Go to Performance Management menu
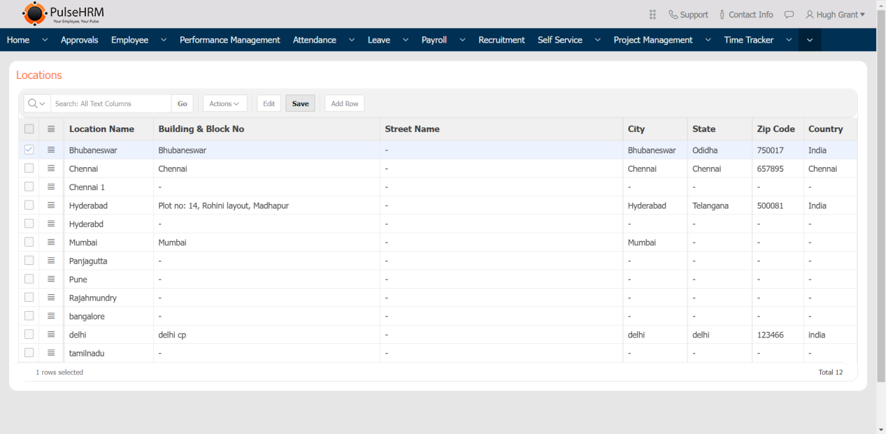The image size is (886, 434). click(x=229, y=40)
